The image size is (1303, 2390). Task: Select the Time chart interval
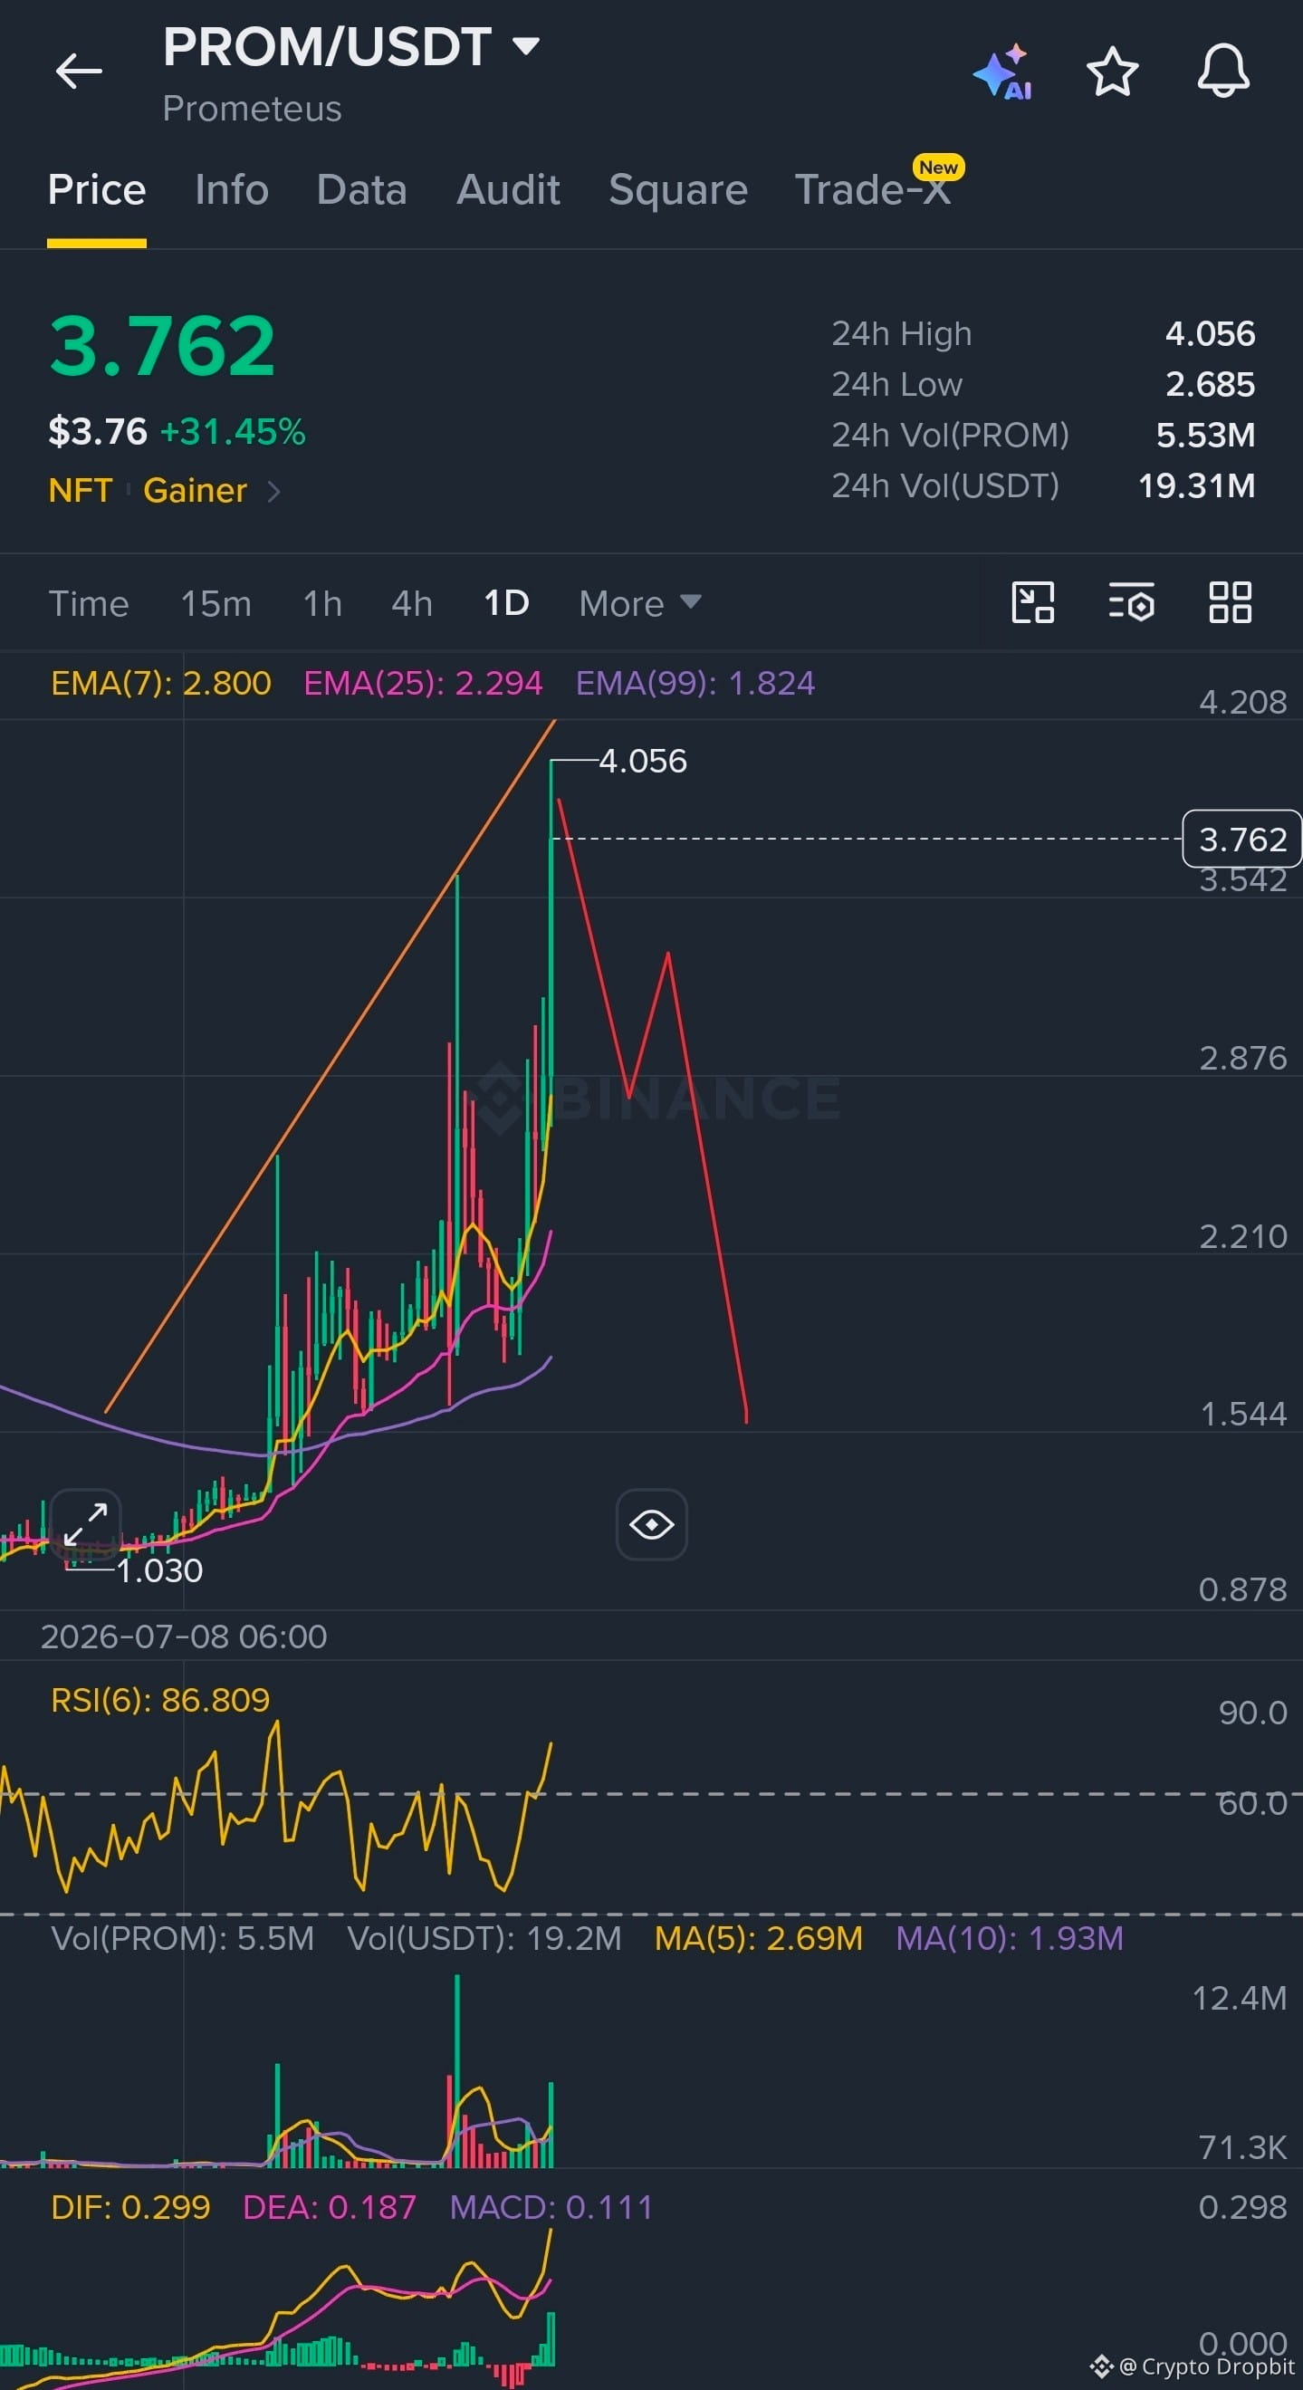pos(89,604)
